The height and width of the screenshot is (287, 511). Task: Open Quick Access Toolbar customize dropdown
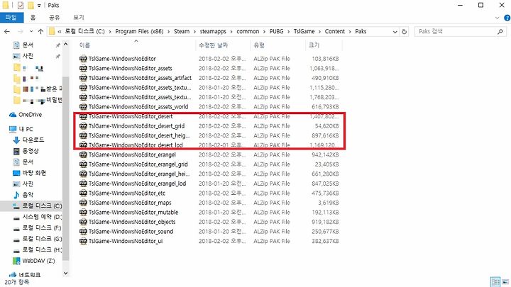(39, 6)
